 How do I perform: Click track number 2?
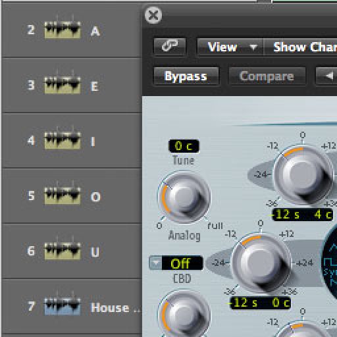tap(31, 30)
